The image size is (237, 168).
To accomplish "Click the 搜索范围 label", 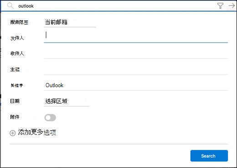I will coord(19,22).
